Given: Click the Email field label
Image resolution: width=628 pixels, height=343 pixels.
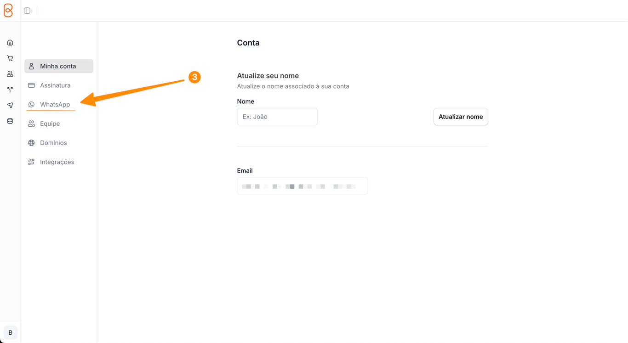Looking at the screenshot, I should click(245, 171).
